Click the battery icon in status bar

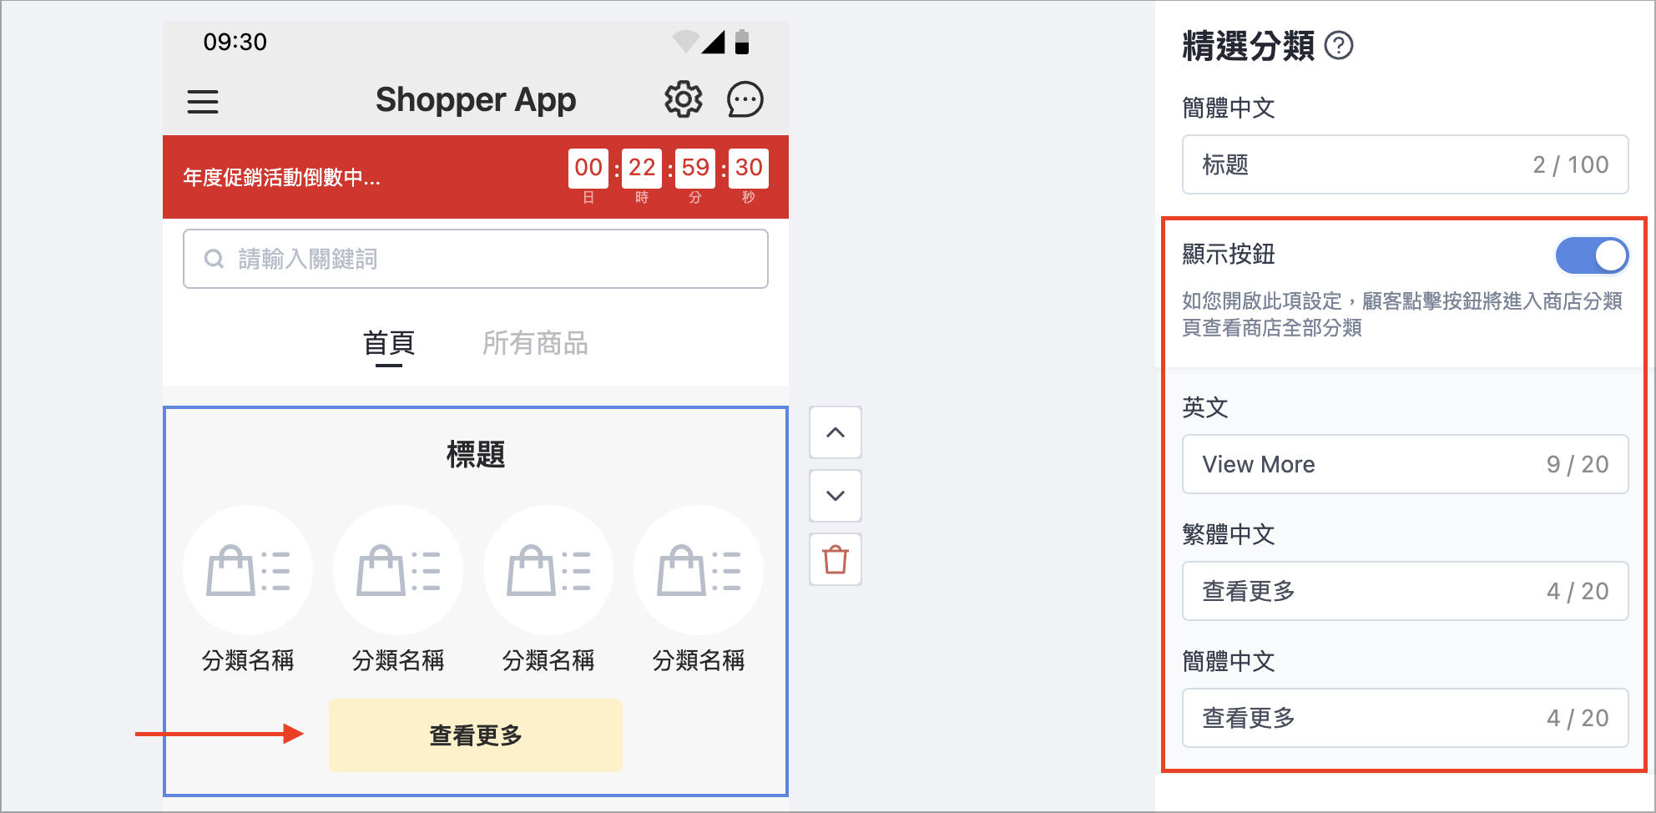click(742, 41)
